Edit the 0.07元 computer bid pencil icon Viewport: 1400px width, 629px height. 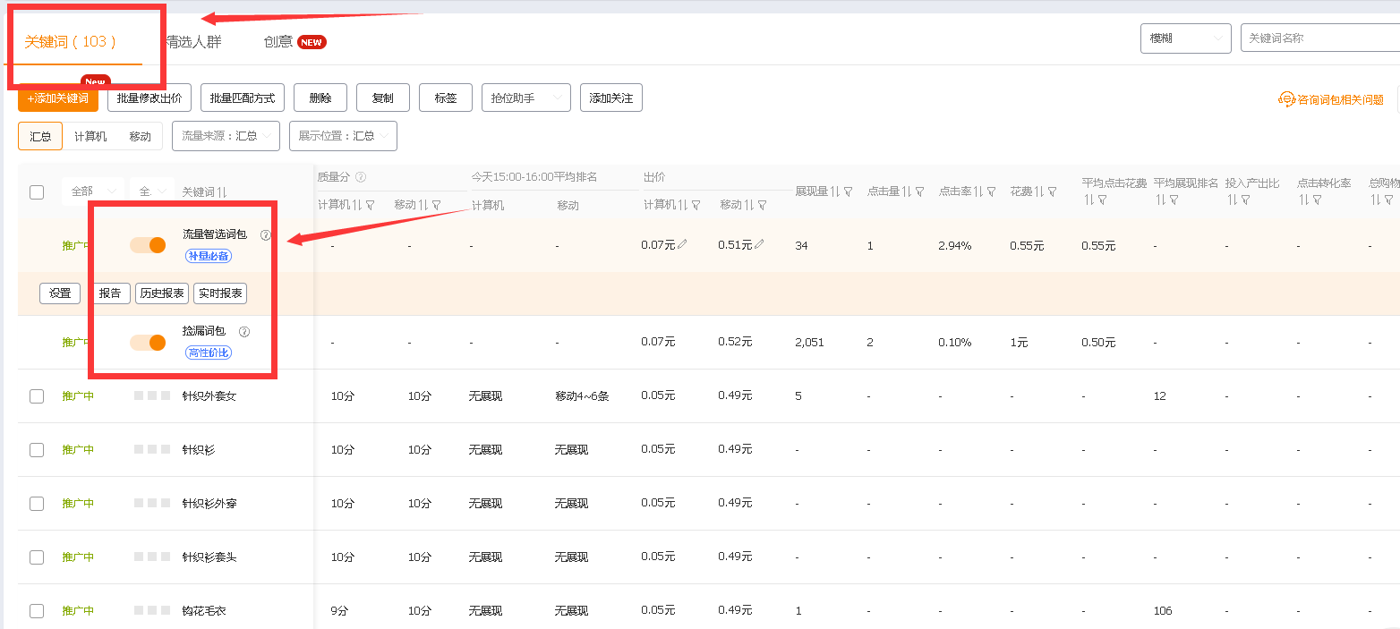click(x=683, y=244)
